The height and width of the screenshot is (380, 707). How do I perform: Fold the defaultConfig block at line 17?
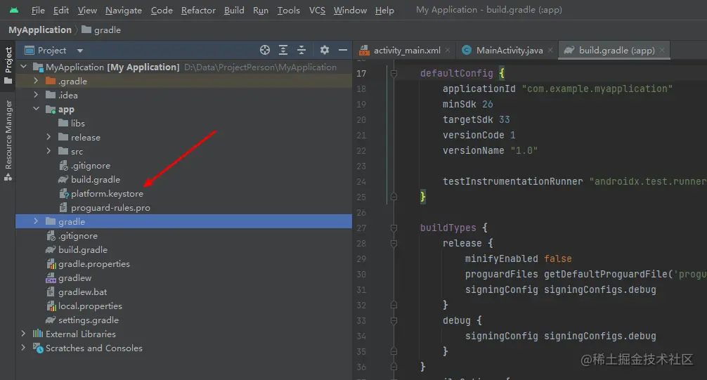[x=394, y=73]
